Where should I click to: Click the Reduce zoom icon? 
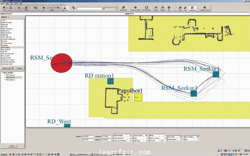[x=156, y=8]
